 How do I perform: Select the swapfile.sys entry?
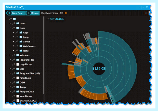[x=26, y=96]
